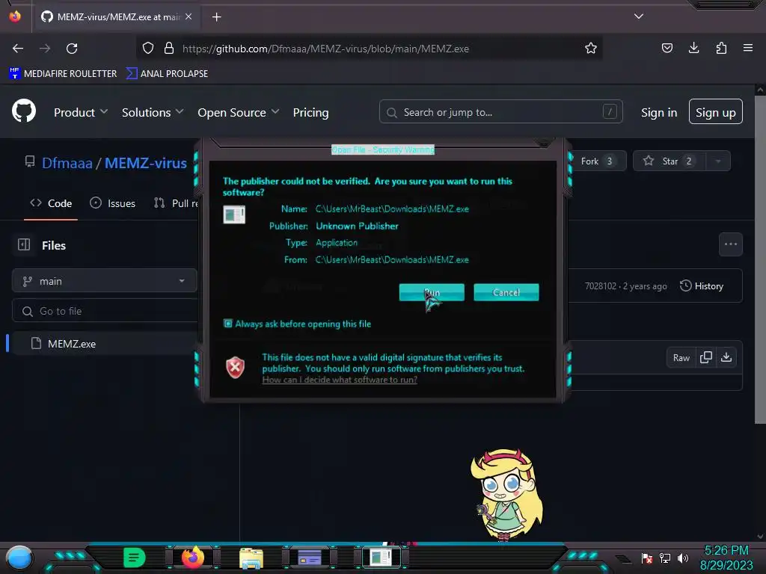This screenshot has height=574, width=766.
Task: Switch to the Pull requests tab
Action: pos(176,203)
